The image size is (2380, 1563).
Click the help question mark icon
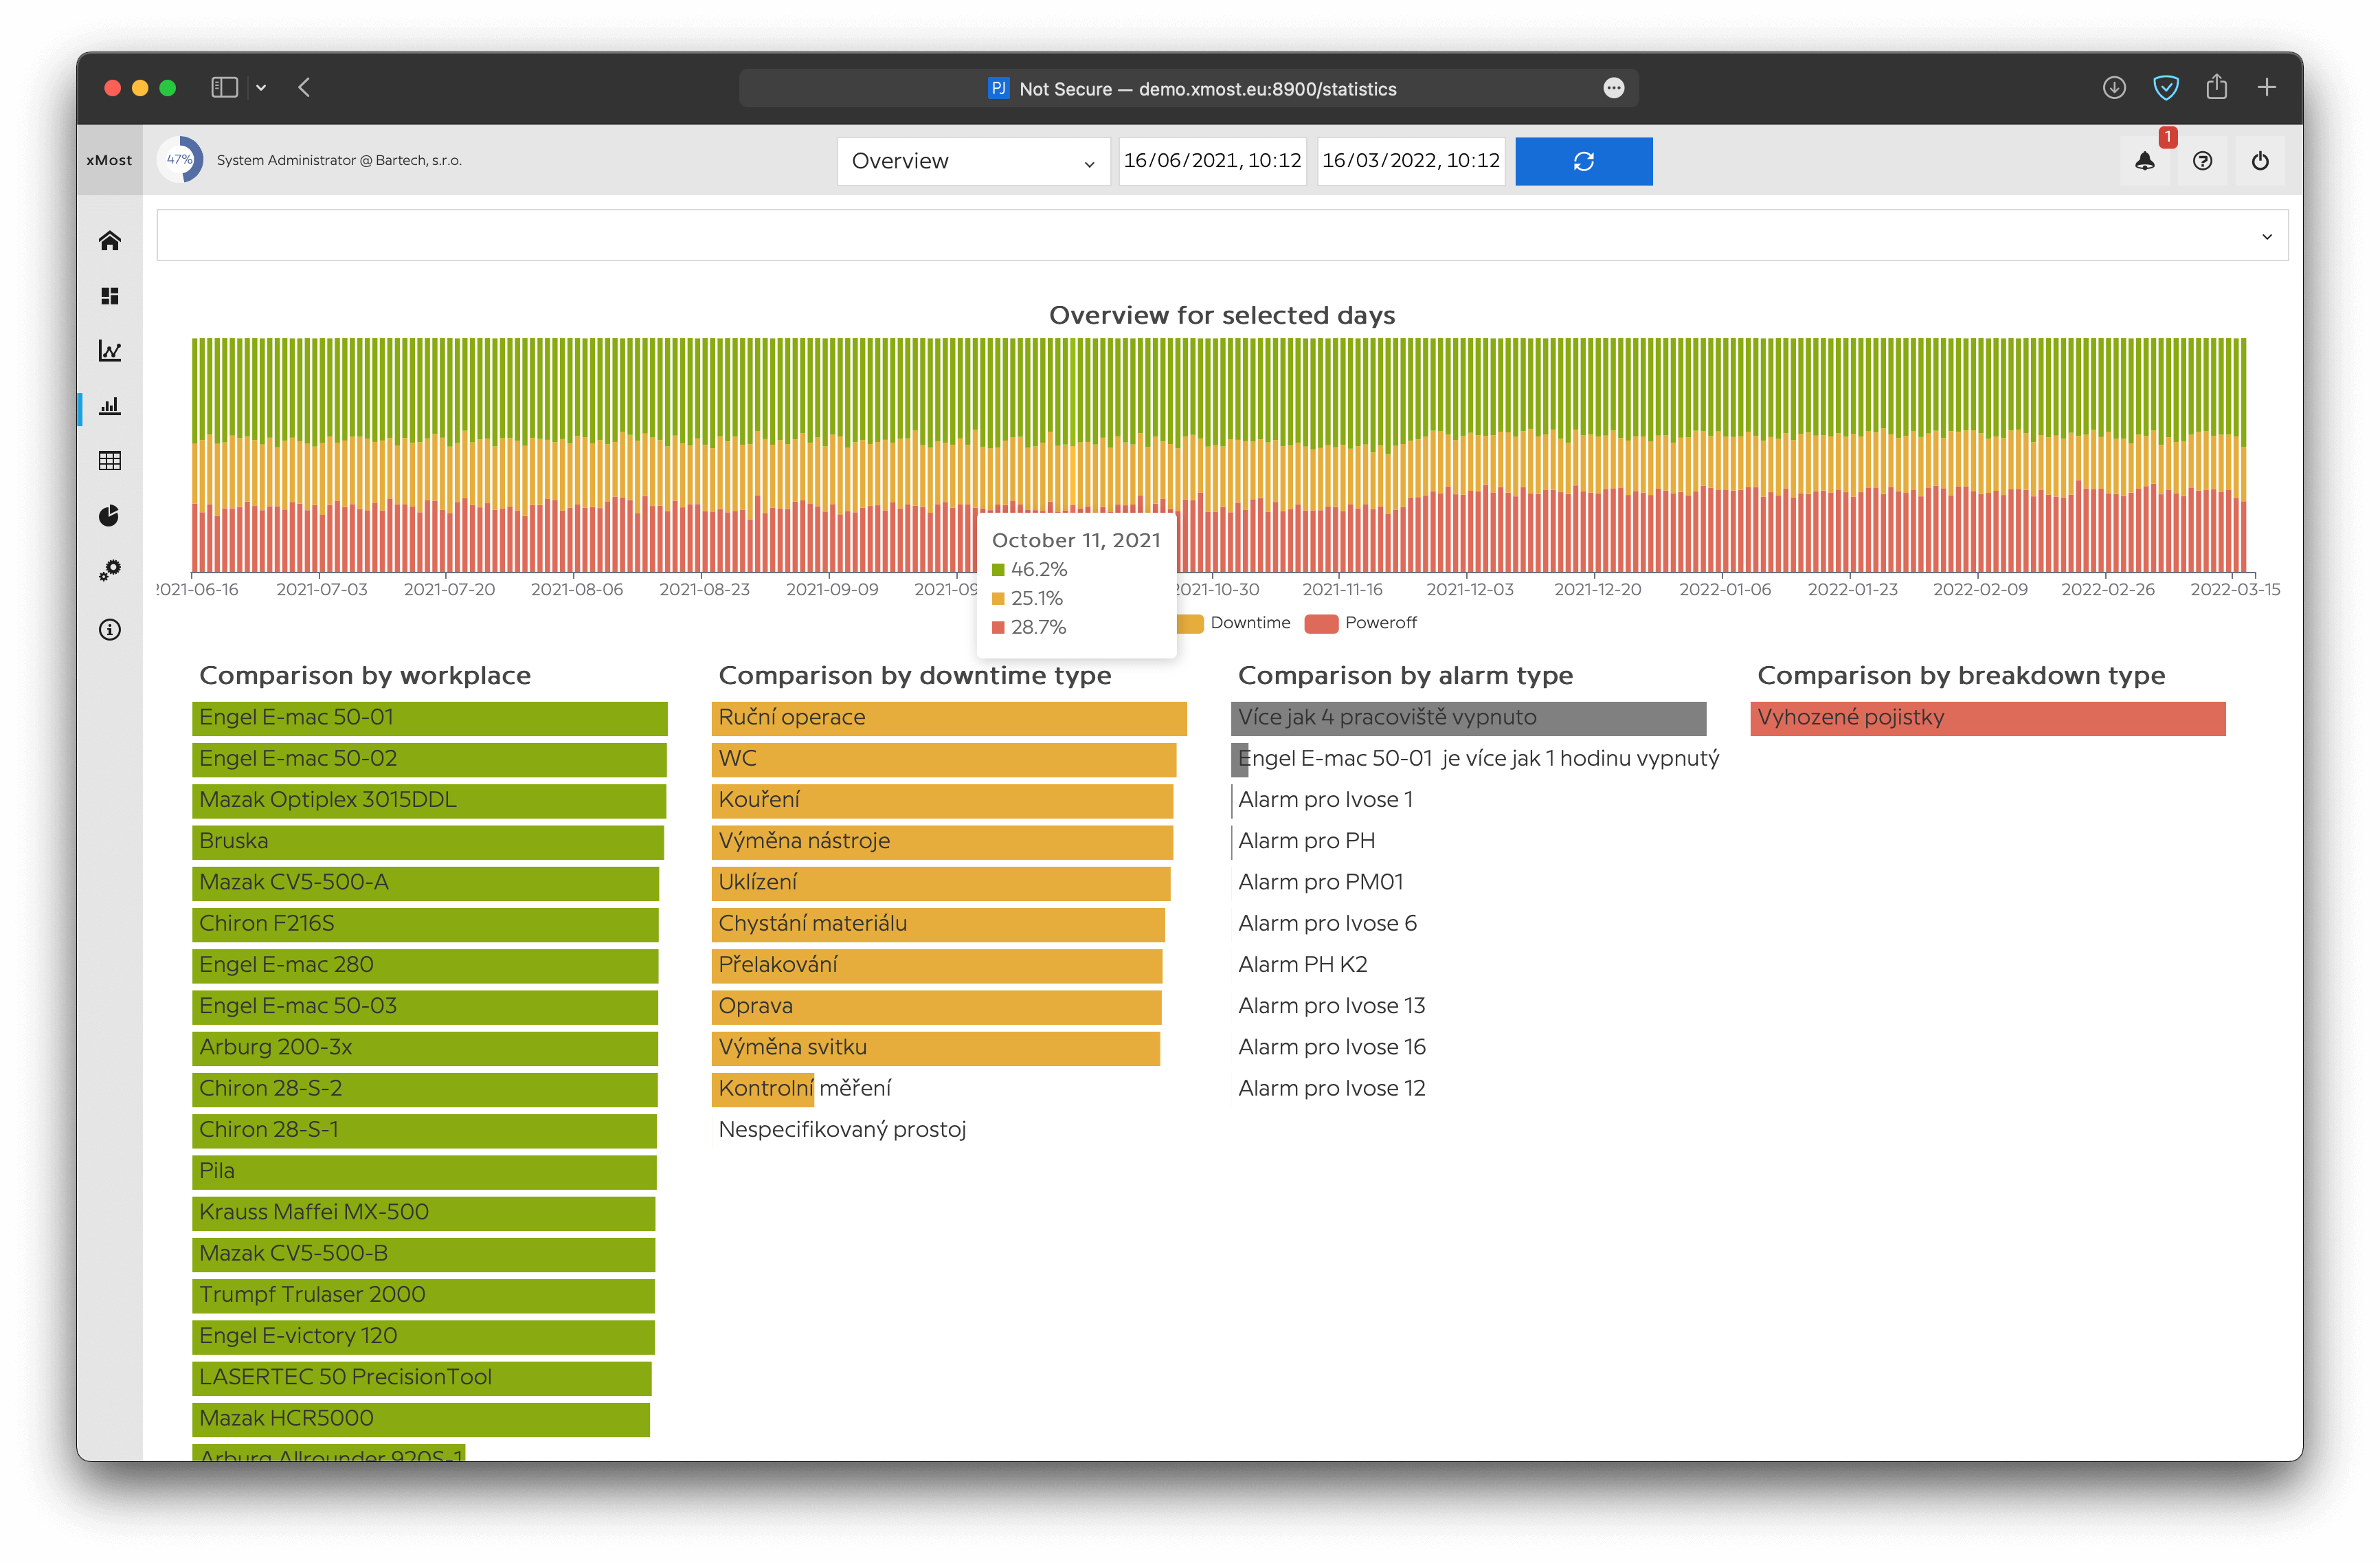point(2202,161)
